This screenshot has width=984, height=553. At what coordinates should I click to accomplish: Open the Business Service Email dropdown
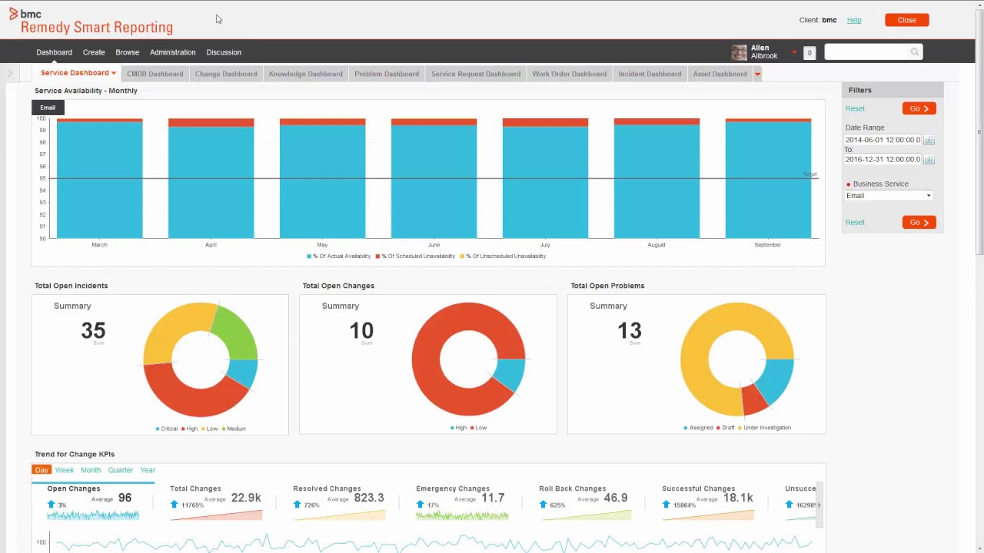coord(889,196)
